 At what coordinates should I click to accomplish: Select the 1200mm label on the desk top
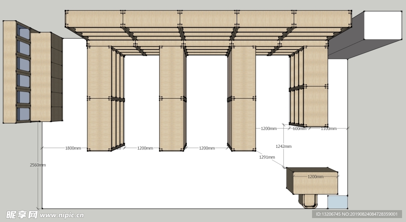[315, 177]
